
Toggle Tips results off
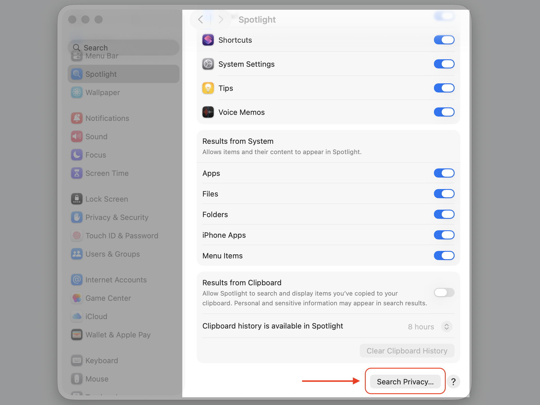click(x=444, y=88)
